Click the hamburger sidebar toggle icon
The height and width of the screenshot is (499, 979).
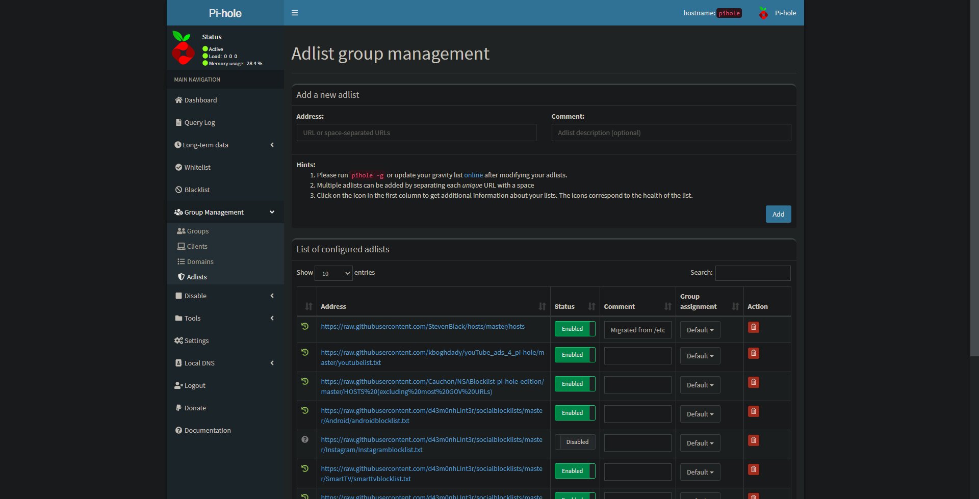[295, 13]
